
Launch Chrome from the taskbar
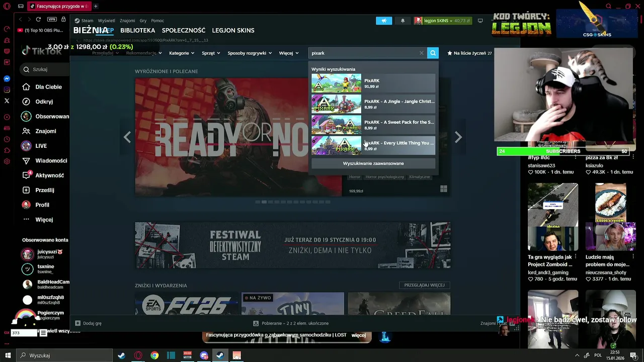click(x=154, y=355)
